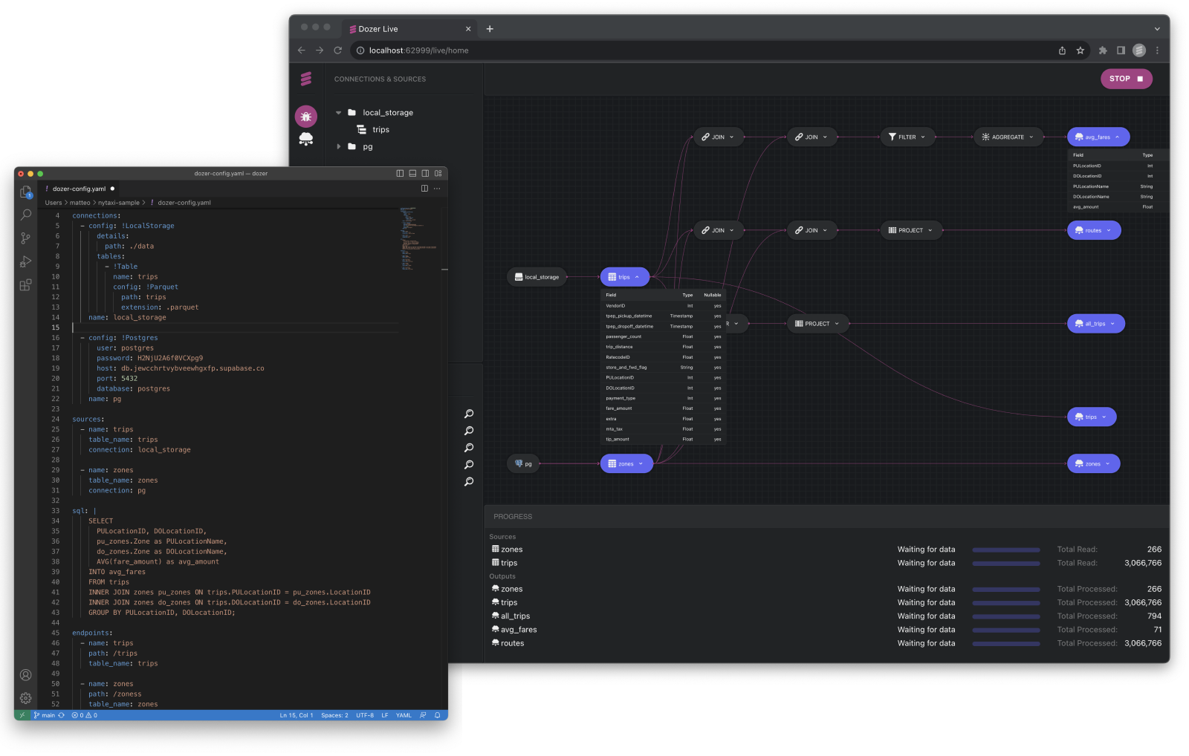
Task: Open the browser side panel icon
Action: pos(1121,50)
